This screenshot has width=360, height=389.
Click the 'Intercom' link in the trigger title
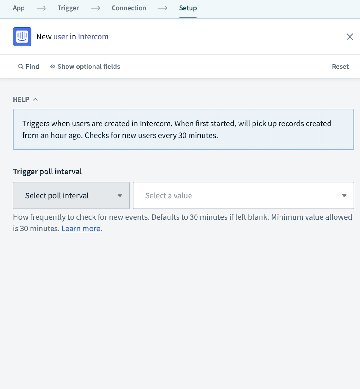pos(93,37)
